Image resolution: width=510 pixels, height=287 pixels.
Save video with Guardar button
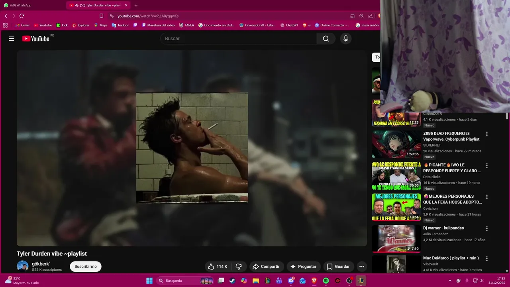click(339, 267)
